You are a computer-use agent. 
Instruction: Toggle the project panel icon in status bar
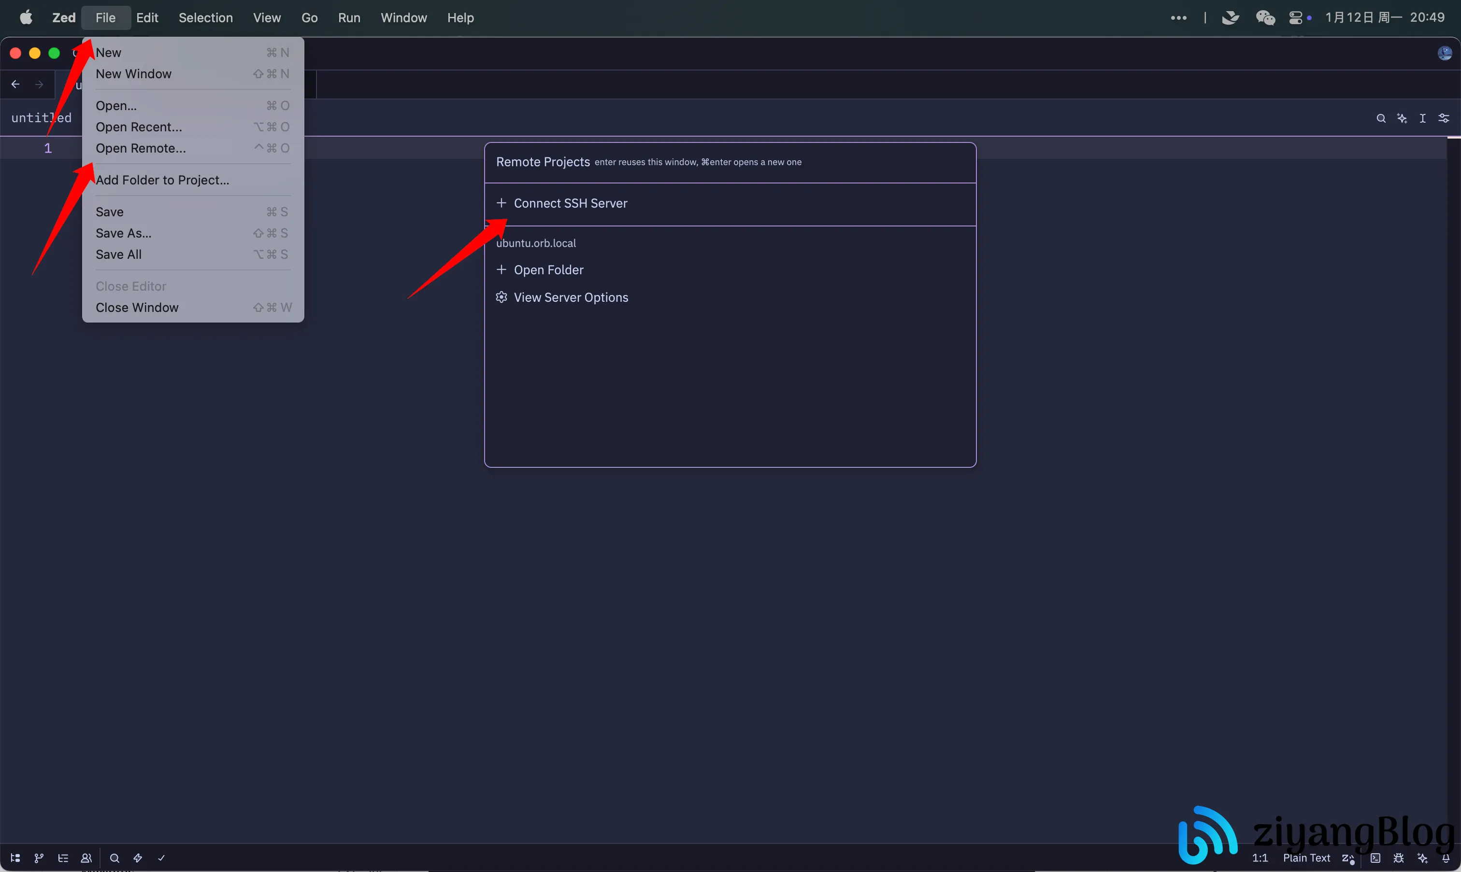15,858
